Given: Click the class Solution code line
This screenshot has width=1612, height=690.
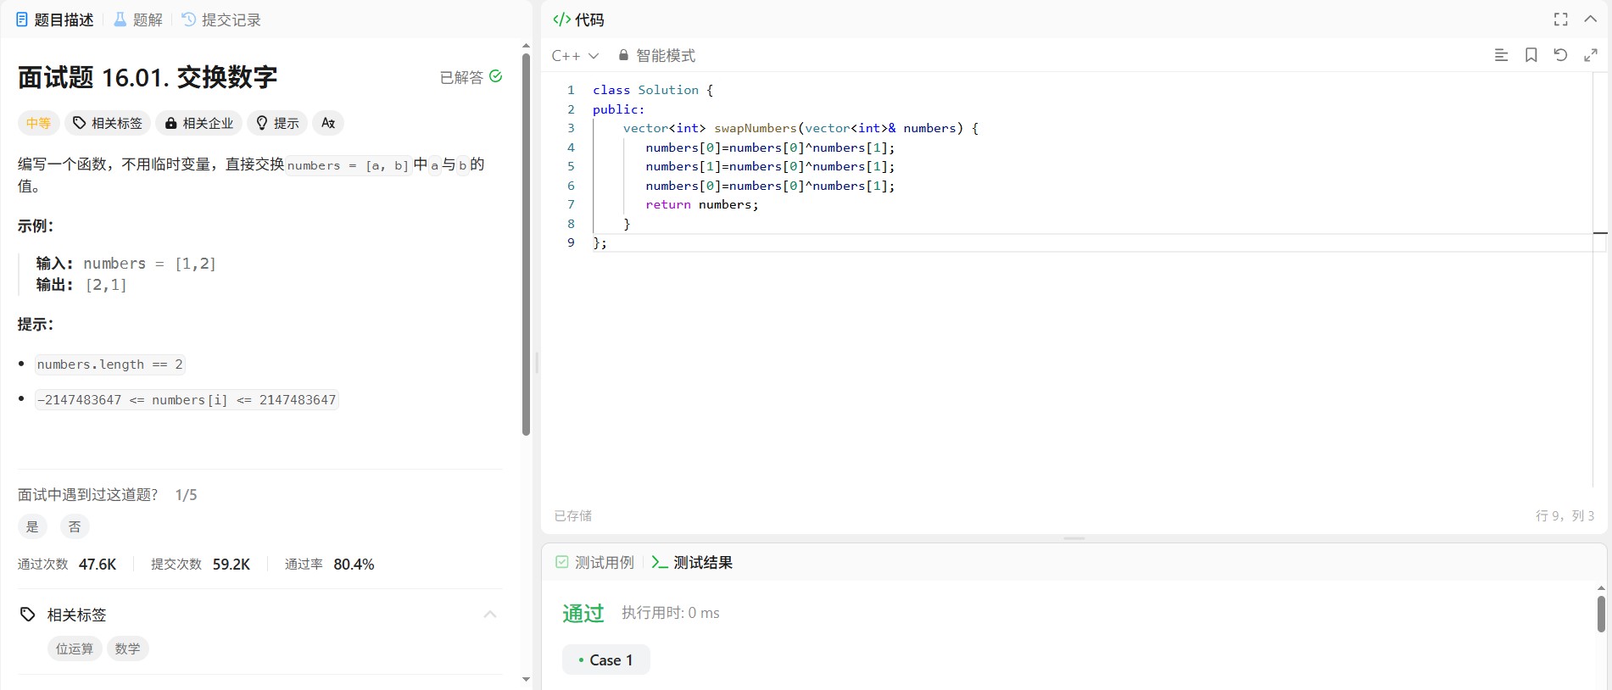Looking at the screenshot, I should coord(653,90).
